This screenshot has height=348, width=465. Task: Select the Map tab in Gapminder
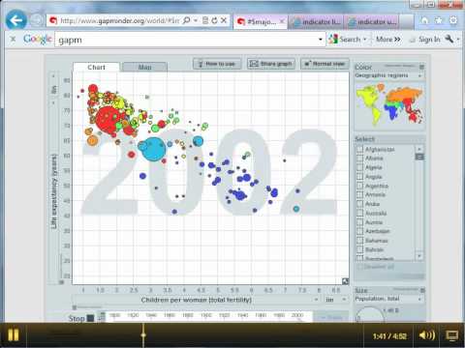(144, 67)
